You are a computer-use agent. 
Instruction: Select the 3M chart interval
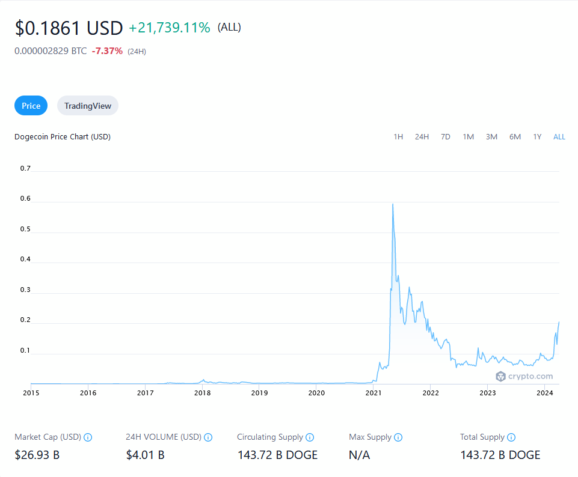click(x=491, y=137)
